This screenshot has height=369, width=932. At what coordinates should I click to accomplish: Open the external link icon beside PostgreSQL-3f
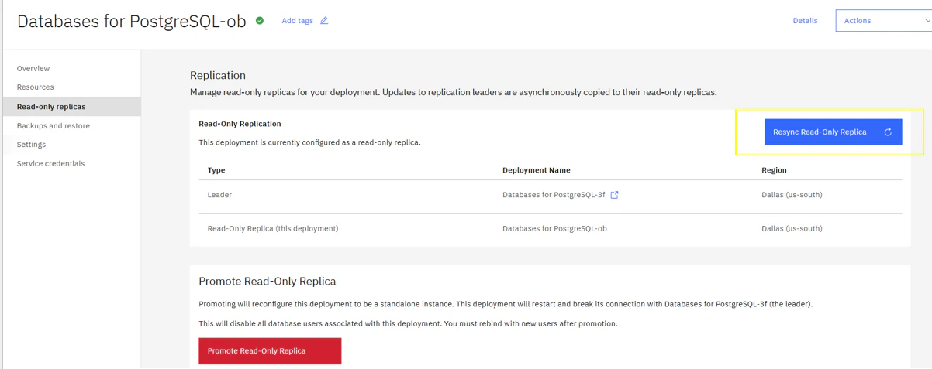click(x=614, y=195)
